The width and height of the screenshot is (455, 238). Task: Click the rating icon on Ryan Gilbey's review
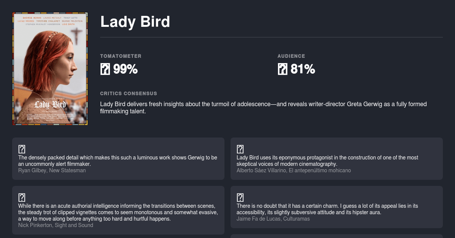pyautogui.click(x=22, y=149)
